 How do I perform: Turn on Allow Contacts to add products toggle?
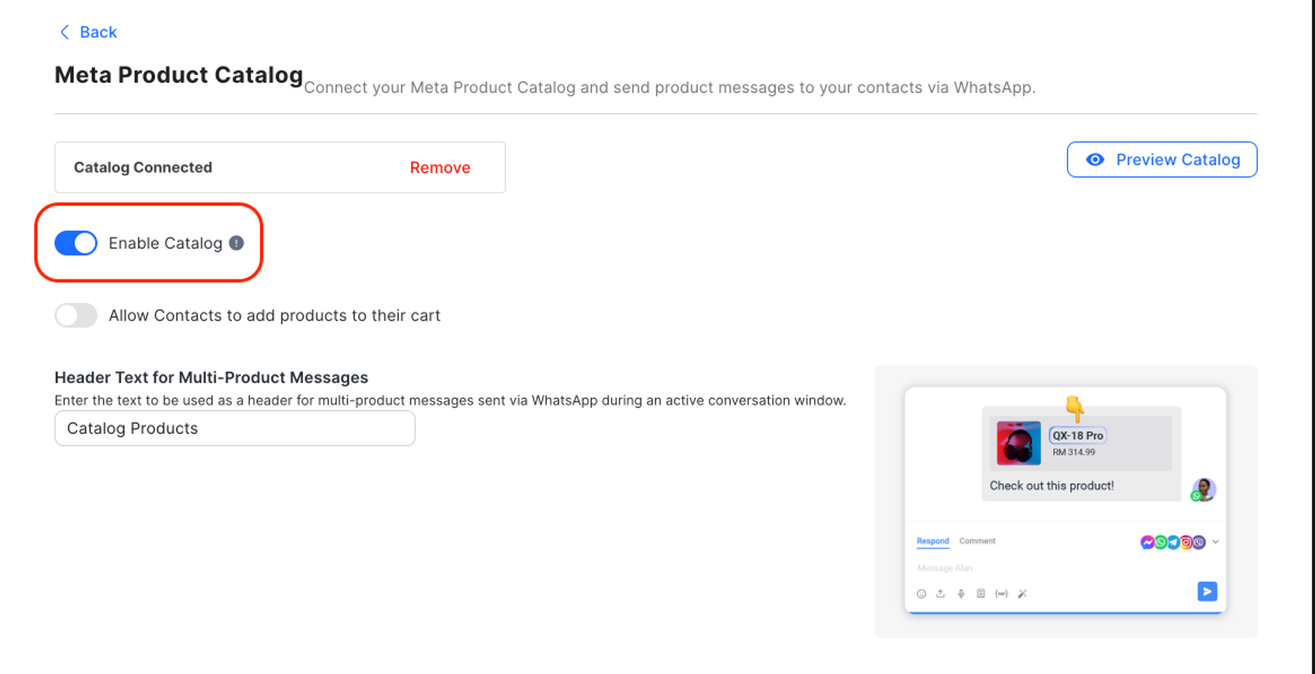point(76,316)
